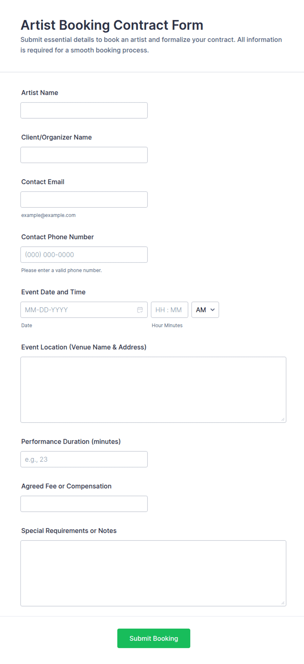Select the Special Requirements or Notes box
The width and height of the screenshot is (304, 664).
(x=153, y=573)
